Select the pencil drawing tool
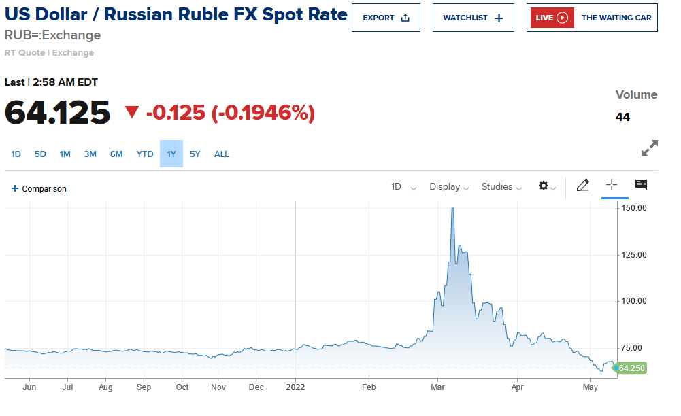The width and height of the screenshot is (681, 416). coord(583,186)
